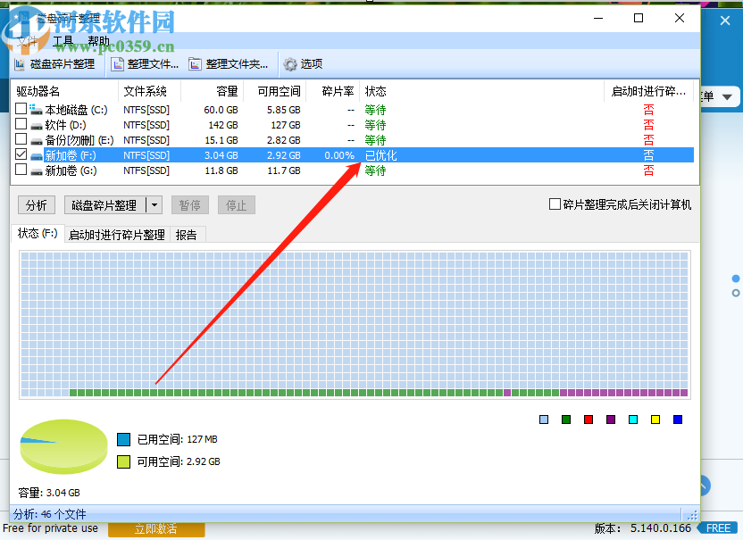This screenshot has width=743, height=540.
Task: Click the 已优化 status of F: drive
Action: (381, 155)
